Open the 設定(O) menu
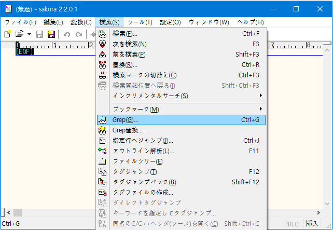Viewport: 333px width, 230px height. point(170,22)
